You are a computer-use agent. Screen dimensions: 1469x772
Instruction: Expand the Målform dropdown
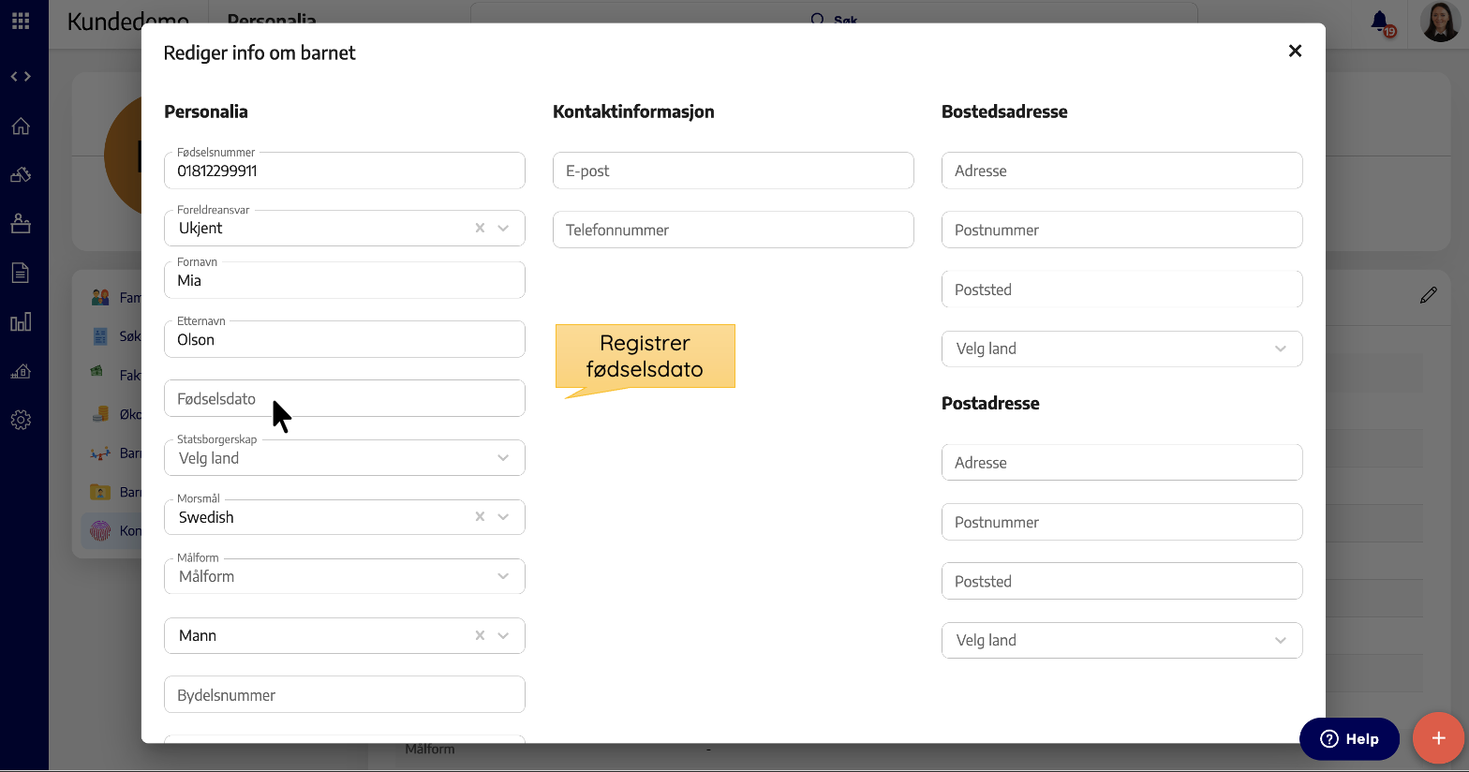[503, 576]
